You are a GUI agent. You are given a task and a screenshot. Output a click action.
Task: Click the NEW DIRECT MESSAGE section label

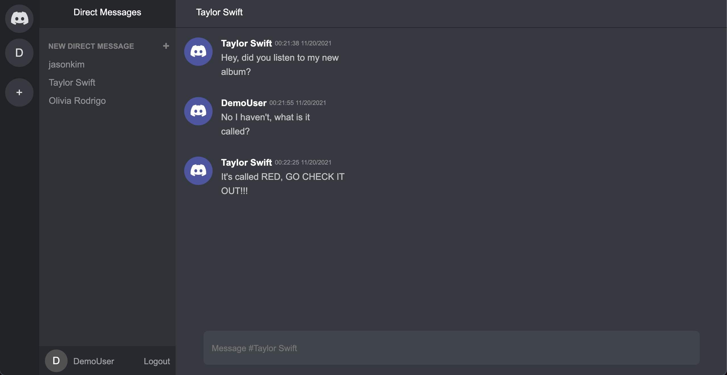pyautogui.click(x=91, y=46)
